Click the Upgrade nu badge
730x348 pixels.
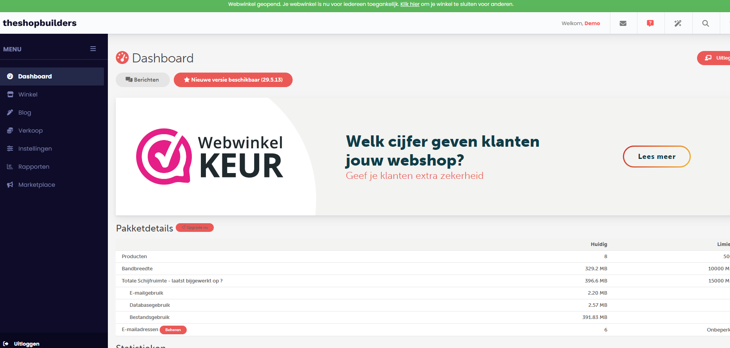coord(195,228)
